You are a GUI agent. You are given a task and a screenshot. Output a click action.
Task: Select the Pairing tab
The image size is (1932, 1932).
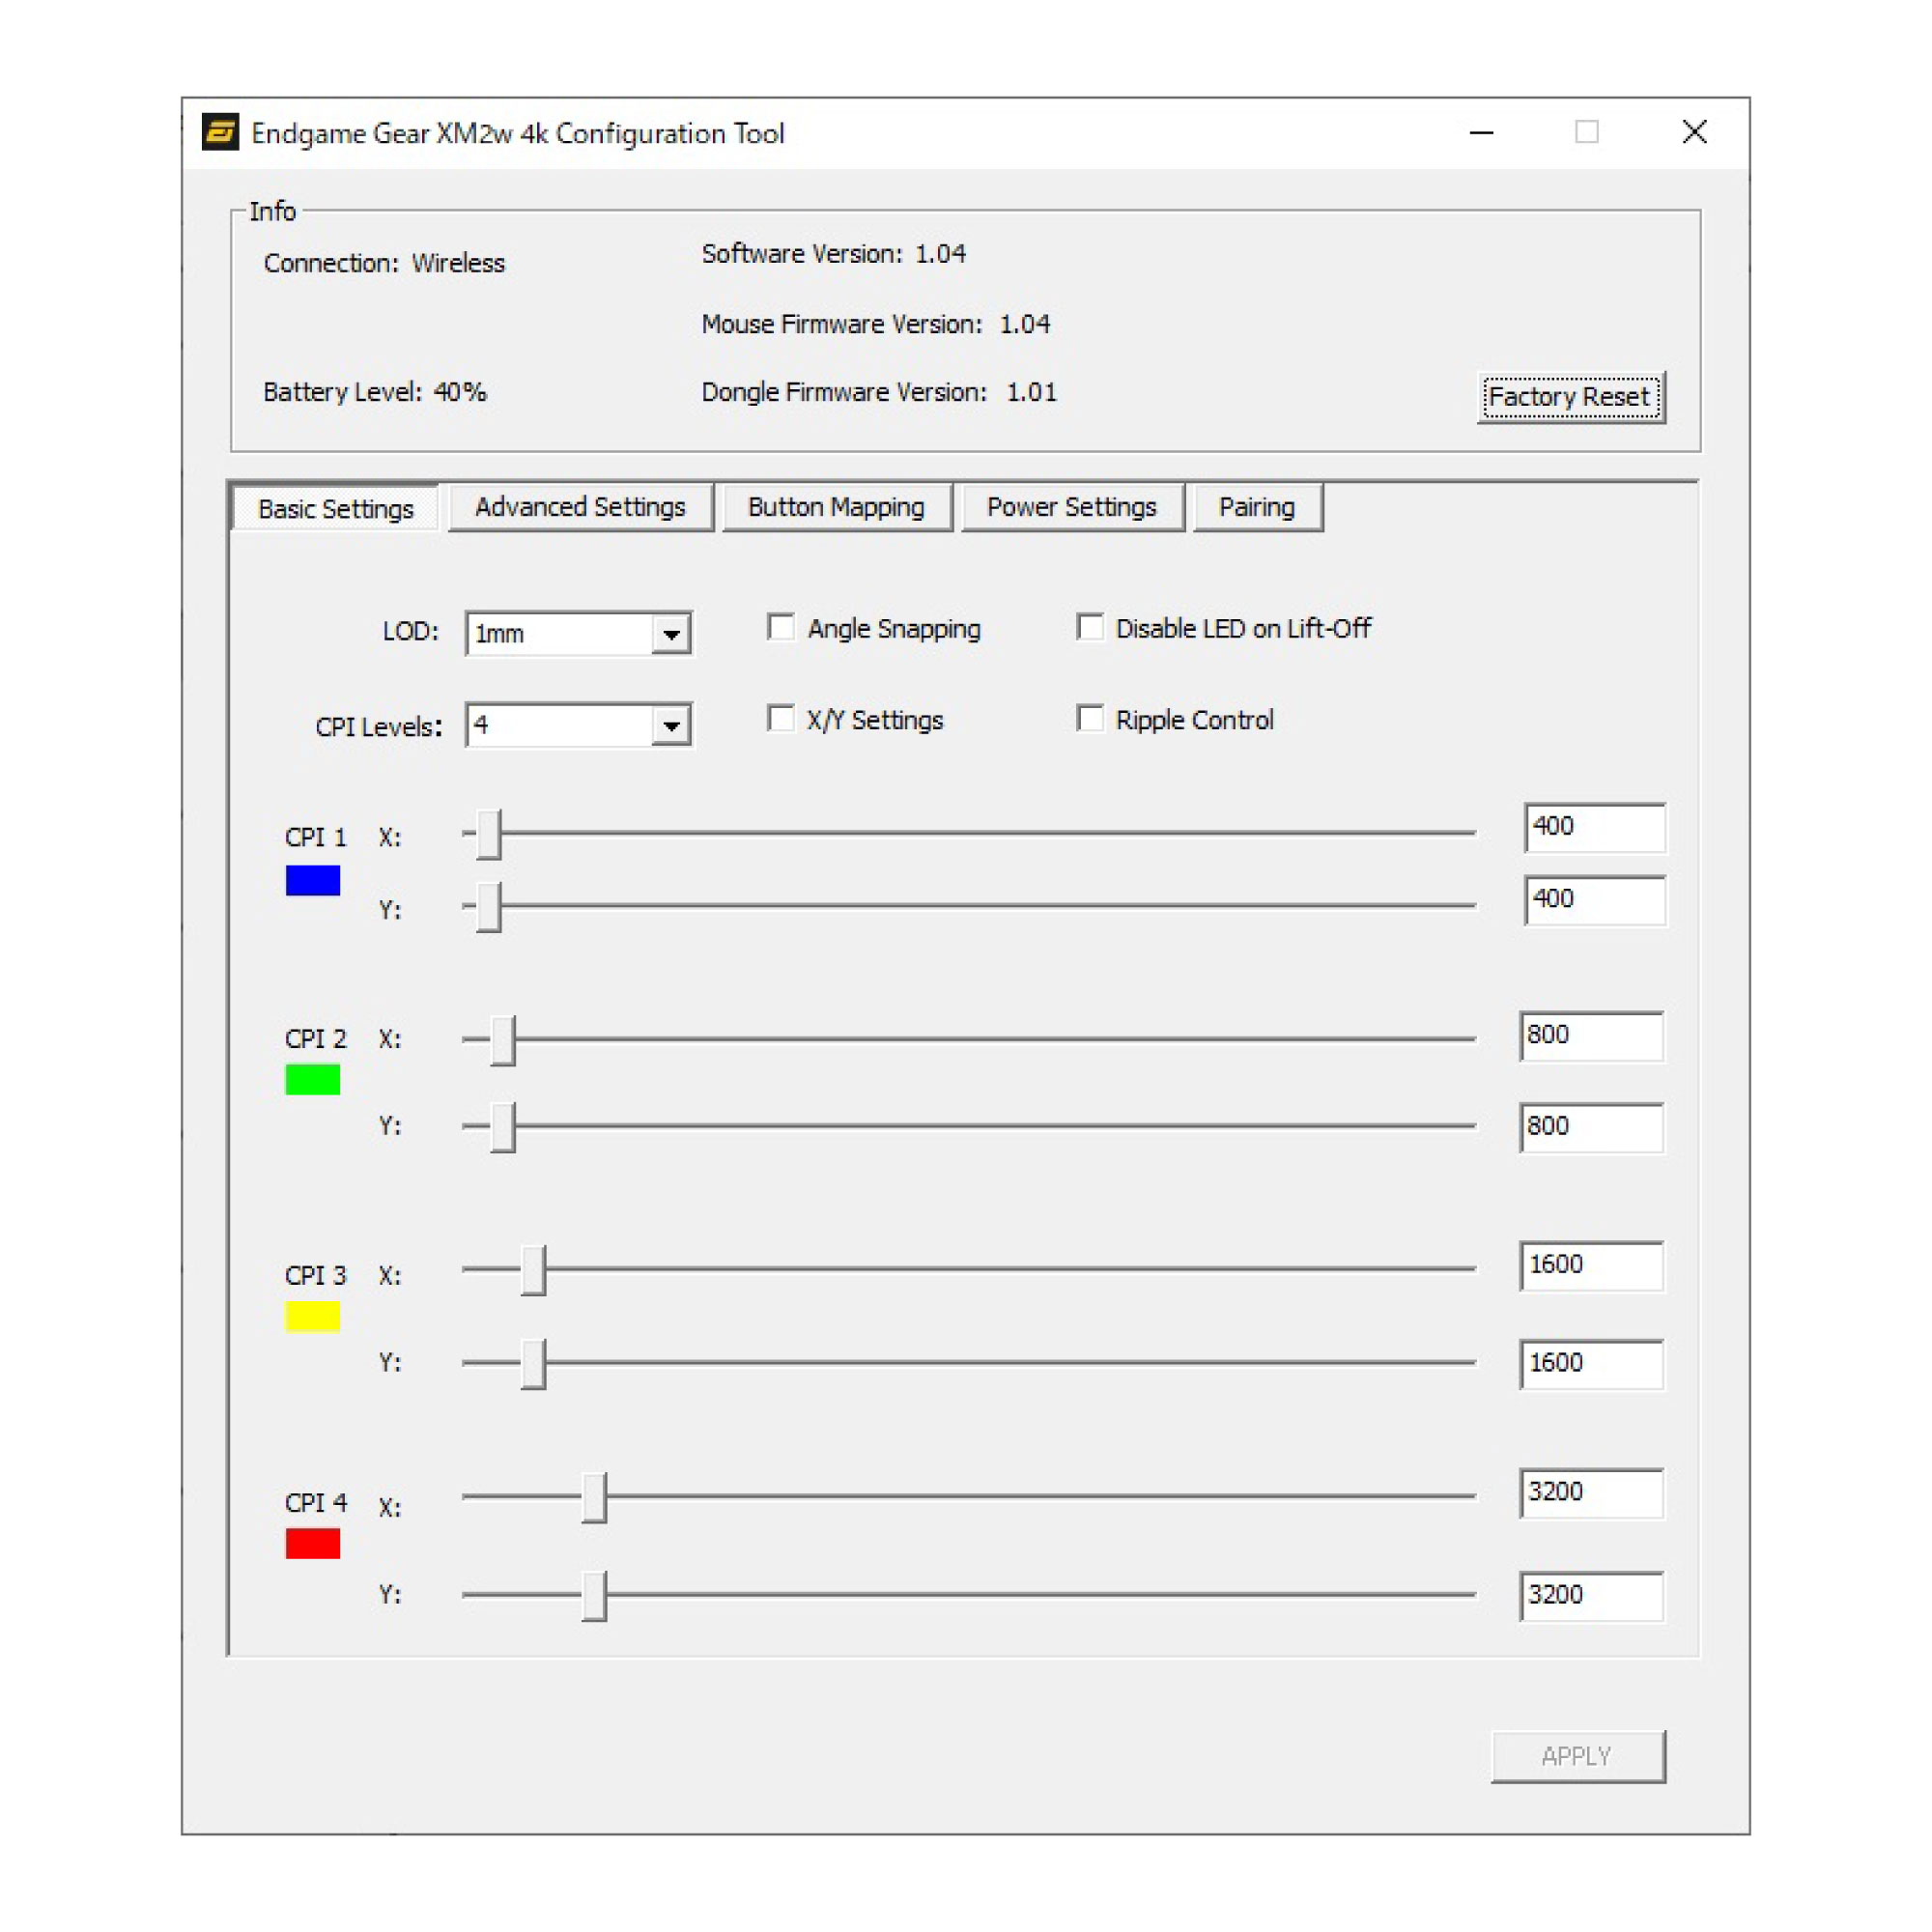[1257, 507]
